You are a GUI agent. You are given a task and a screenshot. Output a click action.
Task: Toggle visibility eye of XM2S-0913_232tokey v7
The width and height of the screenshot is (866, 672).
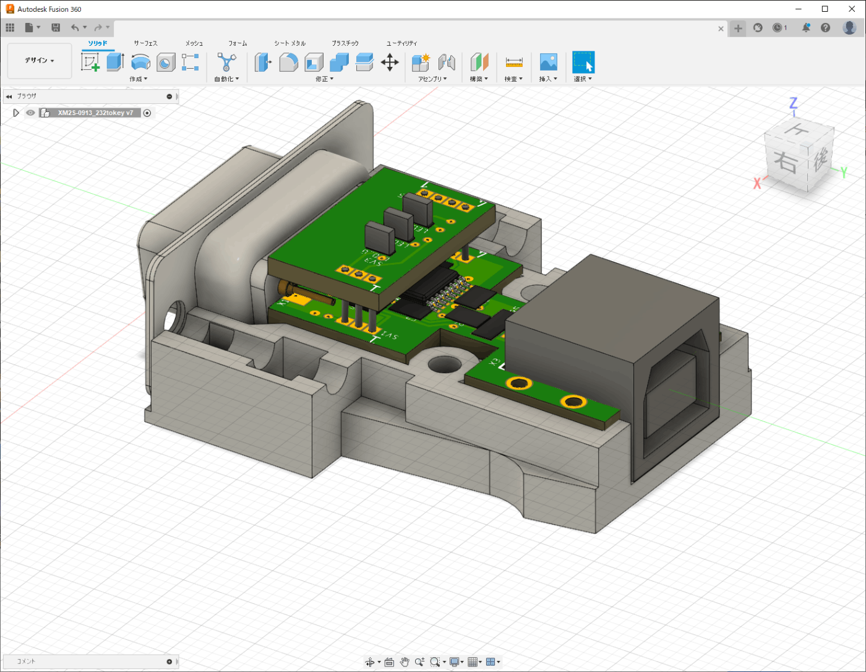(30, 113)
